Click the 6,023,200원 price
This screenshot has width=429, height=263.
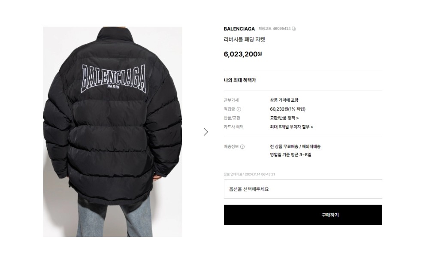coord(243,54)
